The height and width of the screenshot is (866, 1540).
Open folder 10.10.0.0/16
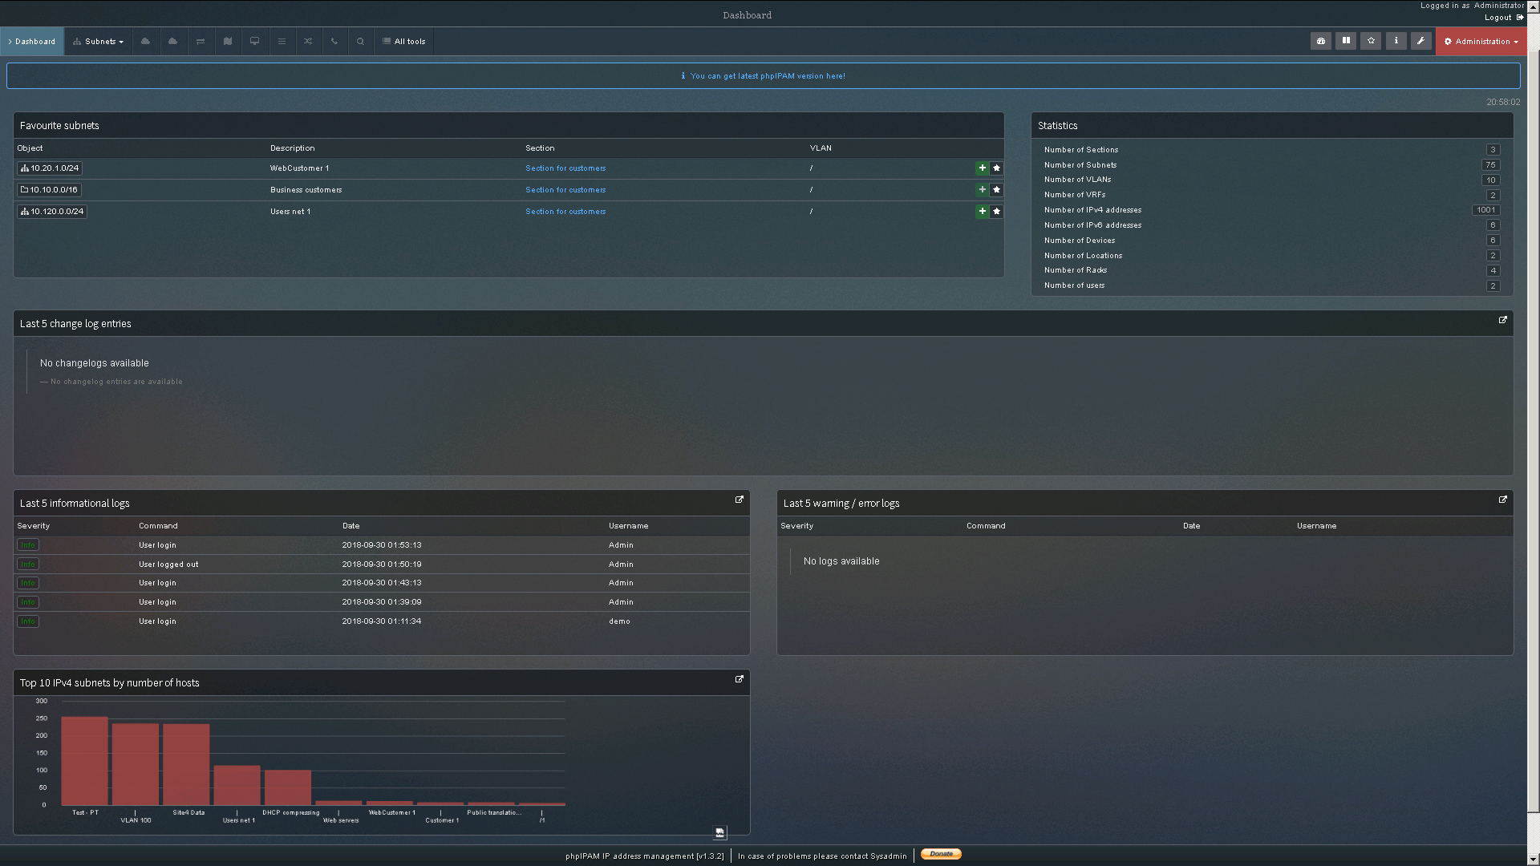pyautogui.click(x=50, y=190)
